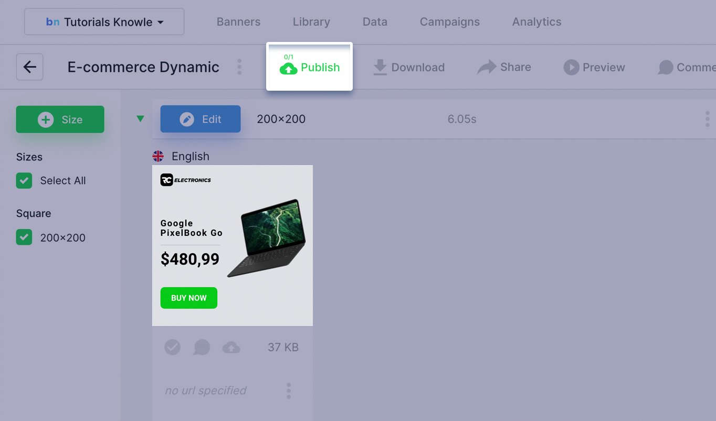Click the 6.05s duration text
This screenshot has width=716, height=421.
click(x=462, y=119)
